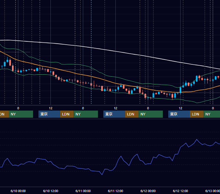Screen dimensions: 220x194
Task: Click the 6/10 00:00 date label
Action: 18,191
